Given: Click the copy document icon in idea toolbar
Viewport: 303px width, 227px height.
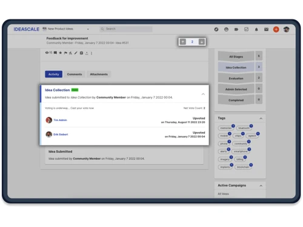Looking at the screenshot, I should [x=81, y=53].
